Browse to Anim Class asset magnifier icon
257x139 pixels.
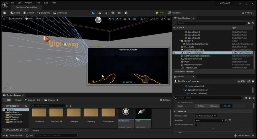click(x=227, y=120)
